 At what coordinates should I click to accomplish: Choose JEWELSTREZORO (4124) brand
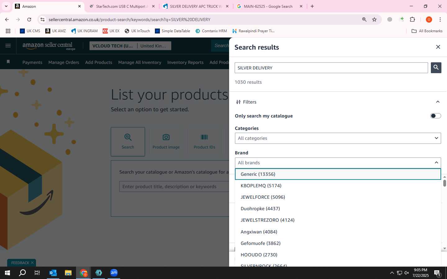[x=338, y=220]
